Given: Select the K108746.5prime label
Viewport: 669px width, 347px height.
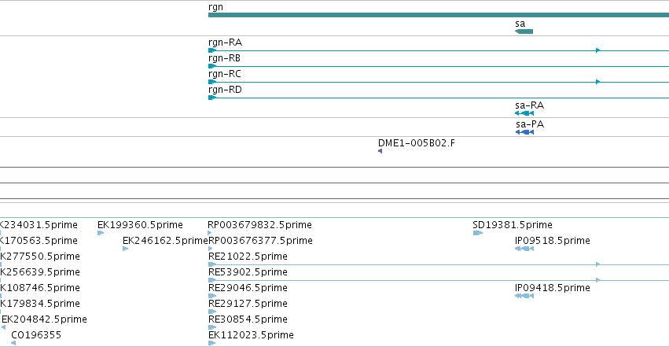Looking at the screenshot, I should [x=39, y=288].
